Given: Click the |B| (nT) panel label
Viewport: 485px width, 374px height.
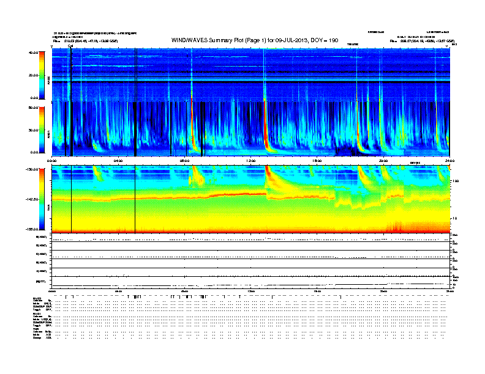Looking at the screenshot, I should click(x=40, y=282).
